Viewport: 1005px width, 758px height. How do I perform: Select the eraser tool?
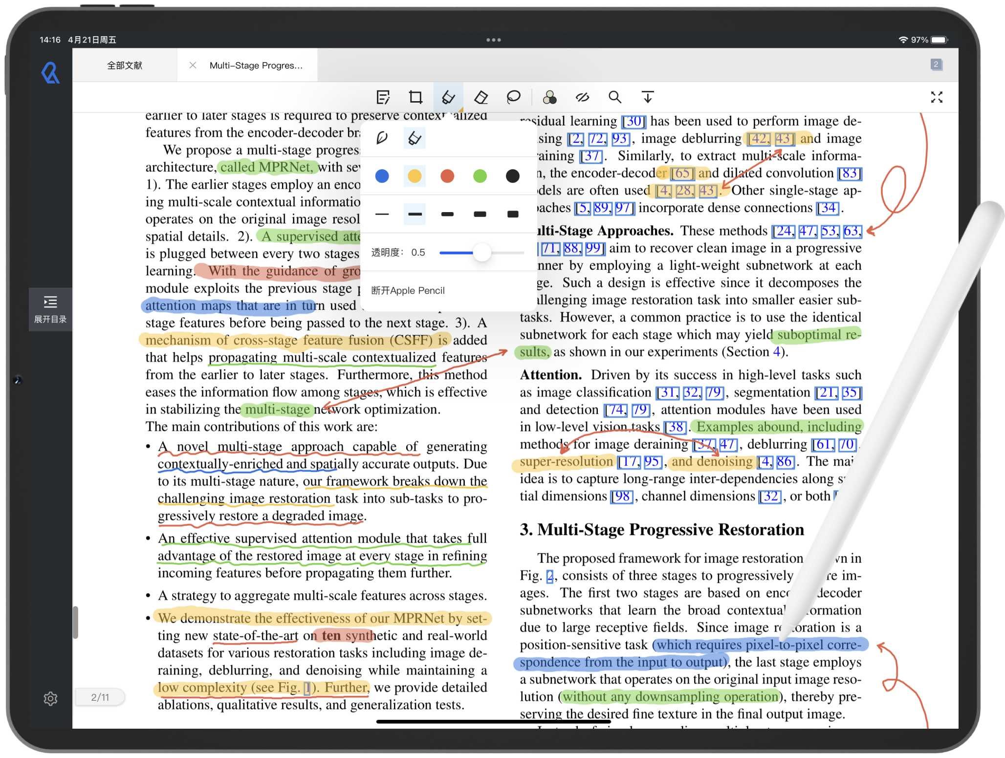(x=481, y=97)
